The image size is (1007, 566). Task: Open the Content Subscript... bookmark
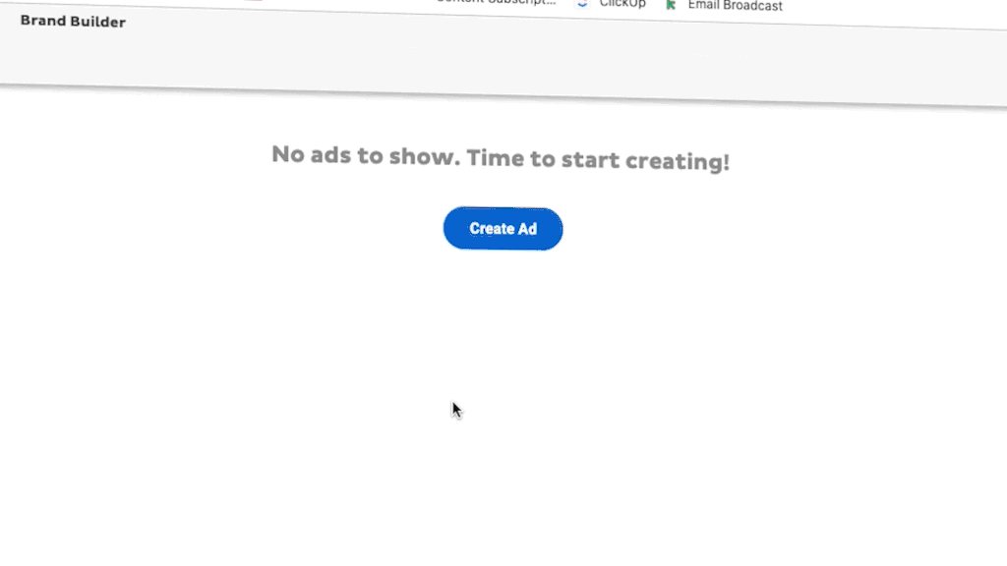click(496, 2)
